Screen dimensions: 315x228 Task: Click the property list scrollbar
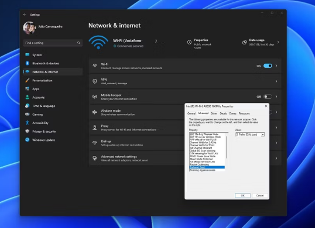[227, 147]
